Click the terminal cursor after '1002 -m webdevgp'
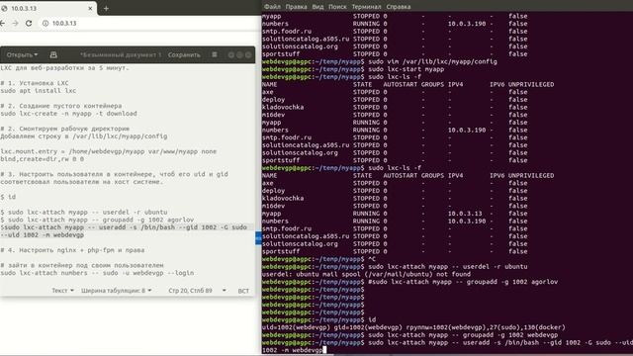Image resolution: width=633 pixels, height=356 pixels. click(324, 350)
